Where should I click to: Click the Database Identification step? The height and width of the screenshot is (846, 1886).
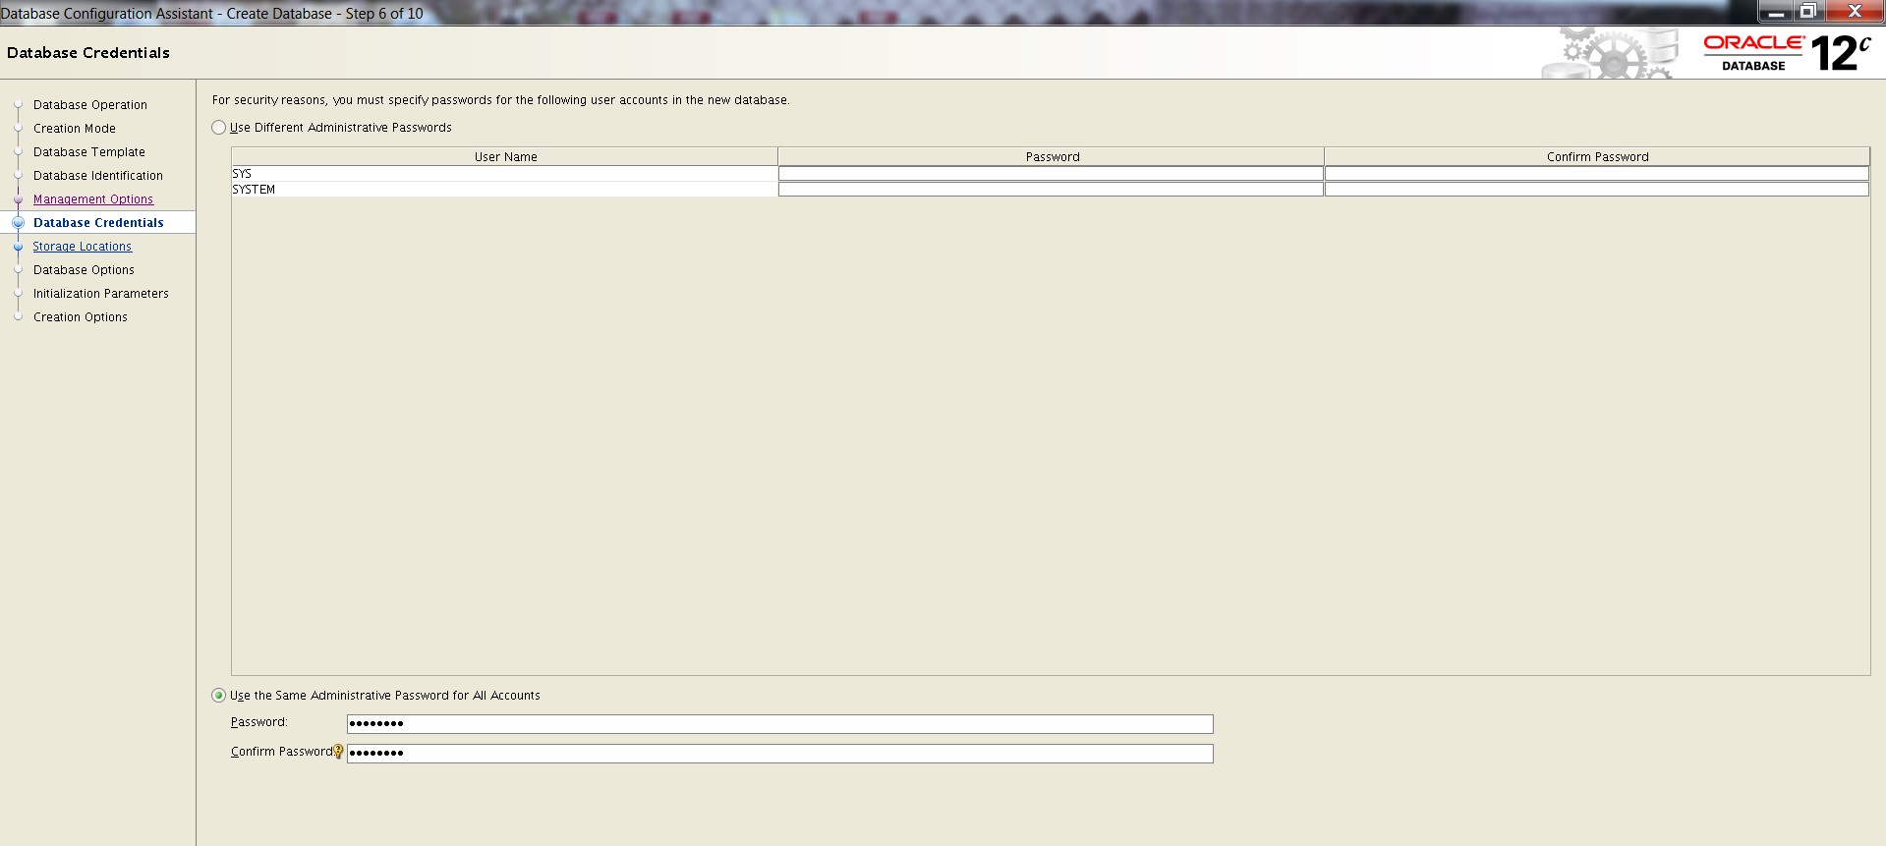[x=98, y=176]
